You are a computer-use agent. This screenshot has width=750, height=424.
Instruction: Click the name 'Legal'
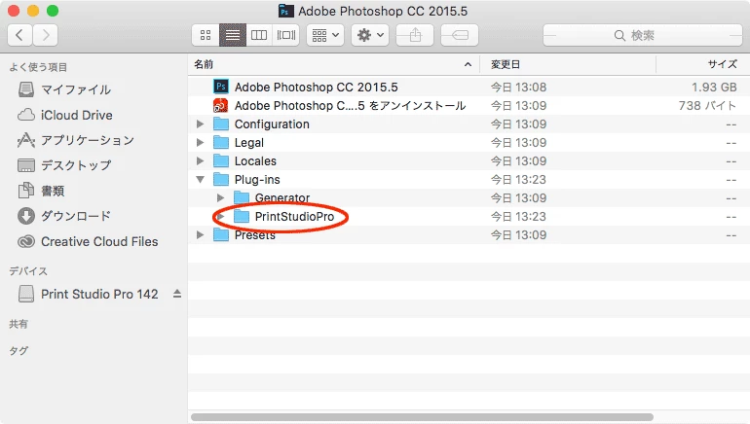(x=249, y=143)
